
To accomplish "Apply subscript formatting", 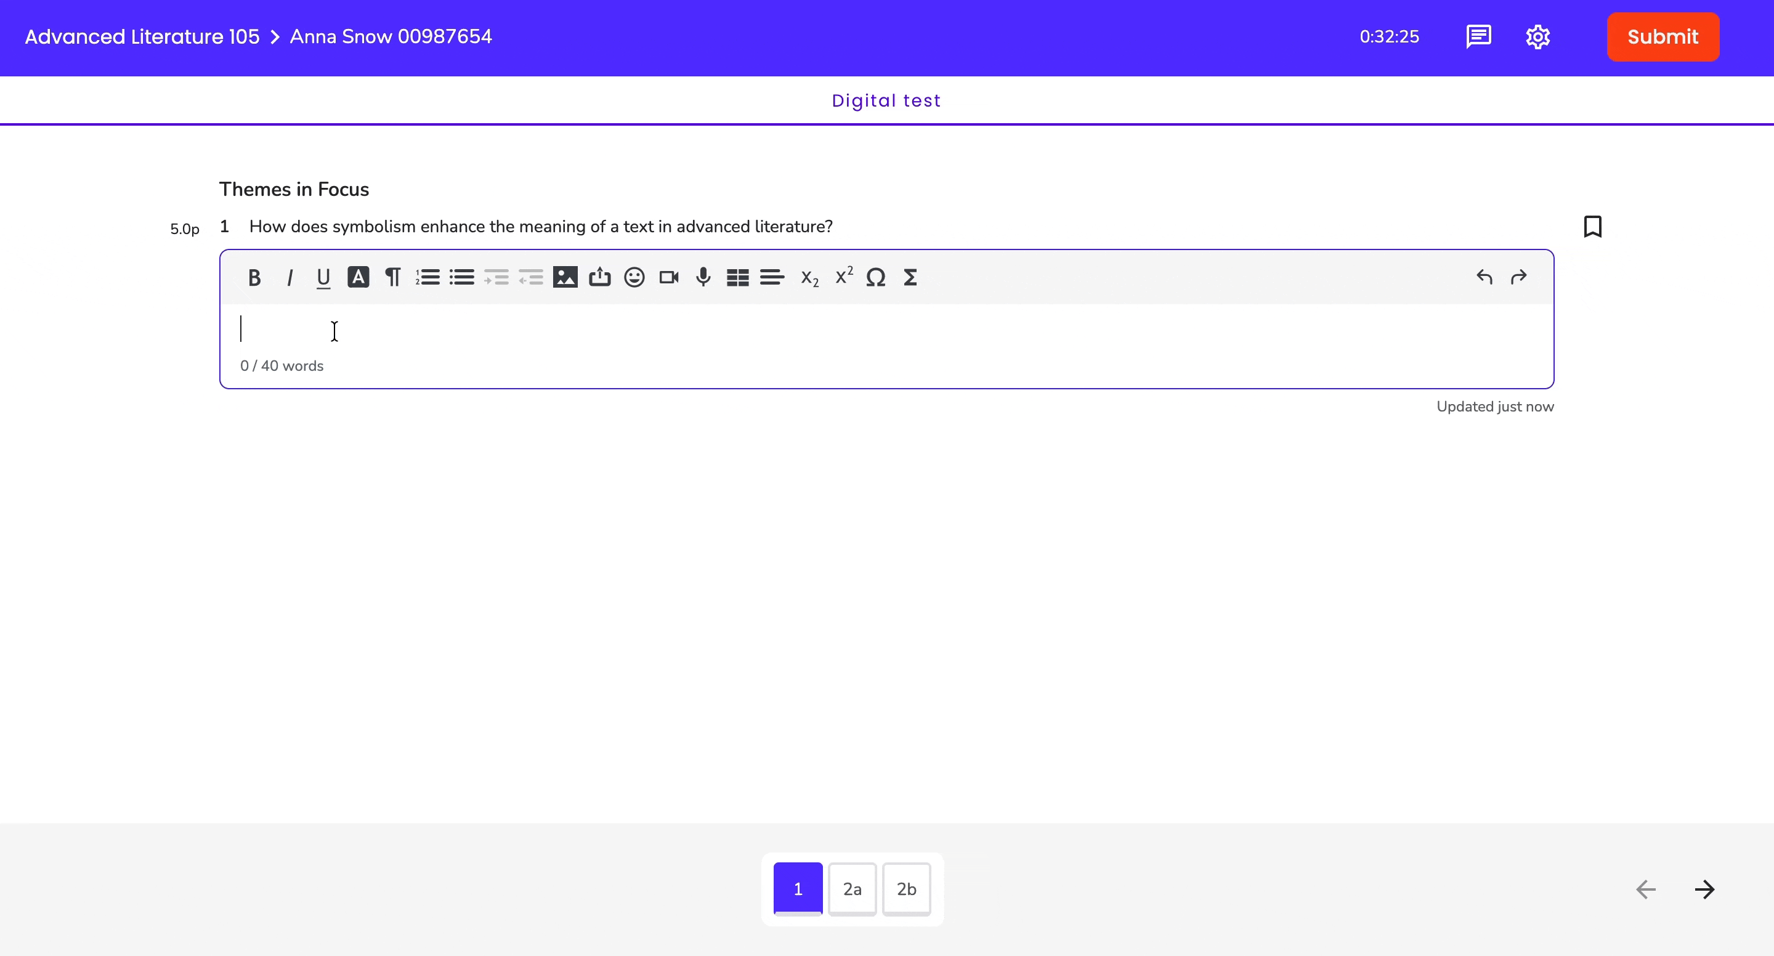I will tap(809, 278).
